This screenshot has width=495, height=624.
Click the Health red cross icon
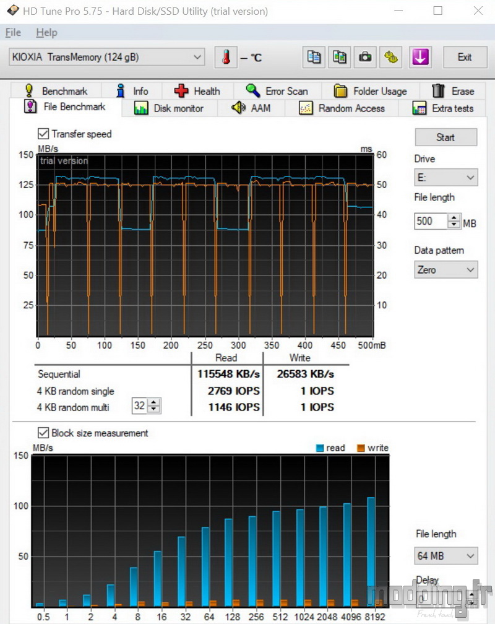[181, 91]
